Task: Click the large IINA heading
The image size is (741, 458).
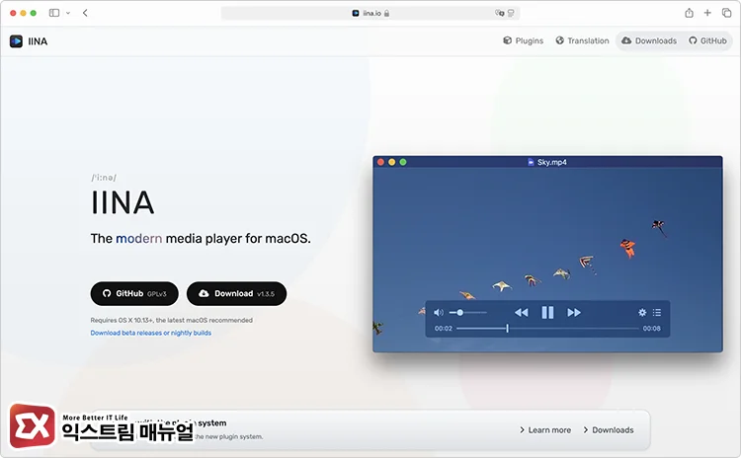Action: coord(123,203)
